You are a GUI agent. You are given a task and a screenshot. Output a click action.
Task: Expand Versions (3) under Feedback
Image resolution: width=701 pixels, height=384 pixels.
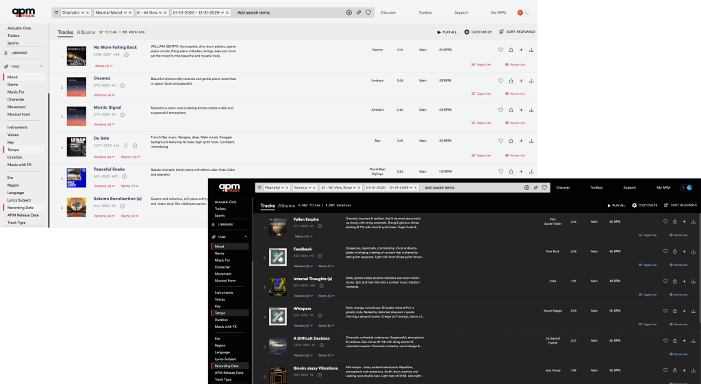(x=303, y=266)
